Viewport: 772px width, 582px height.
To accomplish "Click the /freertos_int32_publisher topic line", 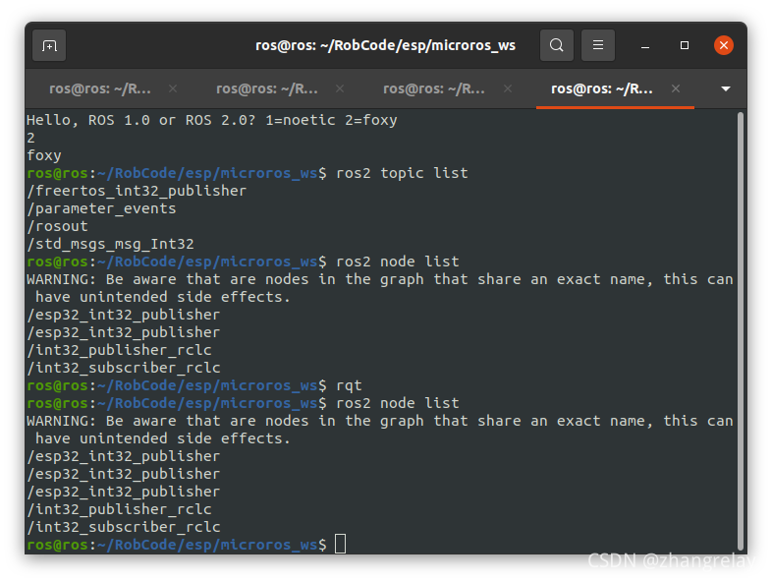I will (x=137, y=191).
